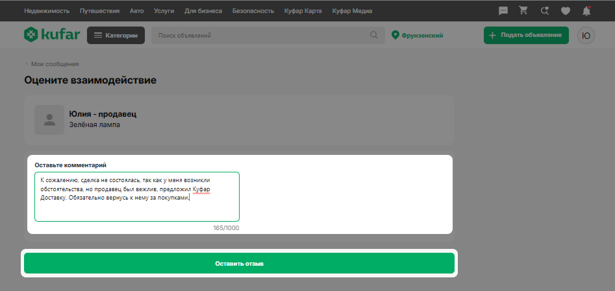The height and width of the screenshot is (291, 615).
Task: Change the Фрунзенский location
Action: 418,35
